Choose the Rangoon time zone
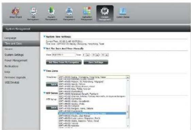 [x=92, y=106]
